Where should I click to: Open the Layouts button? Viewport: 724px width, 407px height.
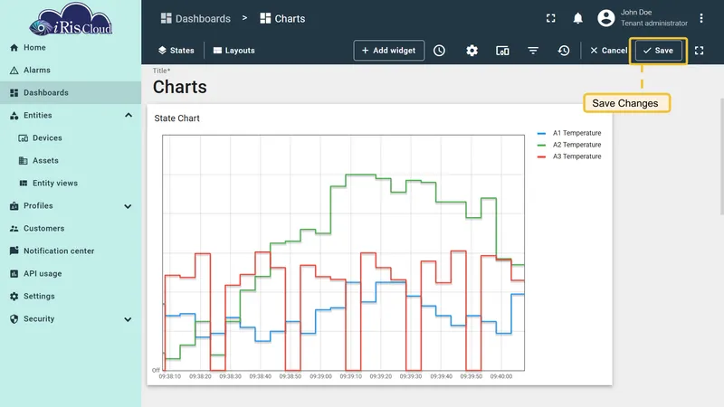point(234,51)
